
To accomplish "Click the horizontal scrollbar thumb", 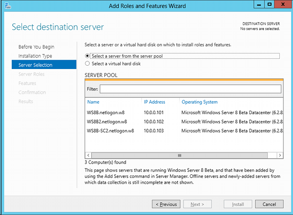I will tap(179, 155).
